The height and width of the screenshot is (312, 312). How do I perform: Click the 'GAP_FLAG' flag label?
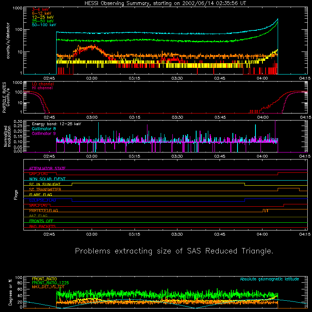point(38,174)
